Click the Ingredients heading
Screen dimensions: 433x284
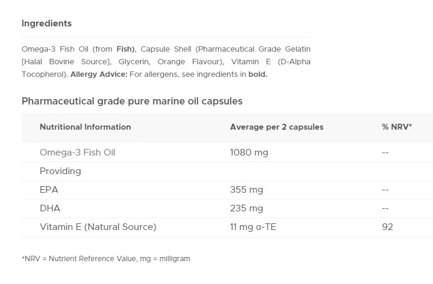coord(46,23)
